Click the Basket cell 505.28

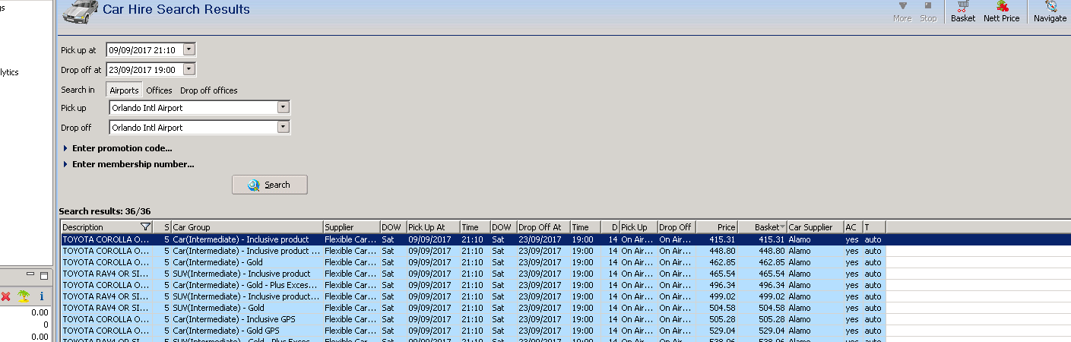762,319
